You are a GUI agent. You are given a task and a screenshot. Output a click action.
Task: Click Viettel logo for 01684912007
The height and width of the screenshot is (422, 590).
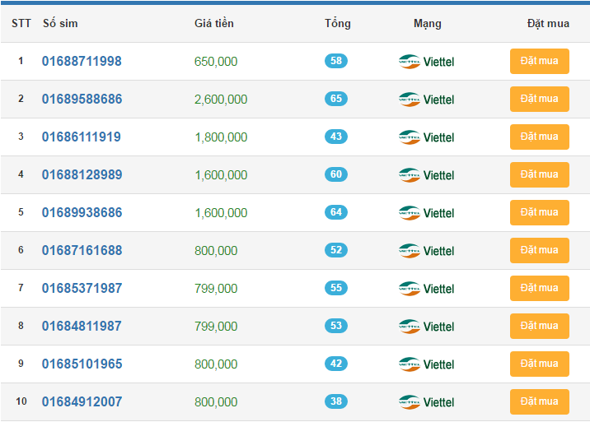(x=426, y=402)
